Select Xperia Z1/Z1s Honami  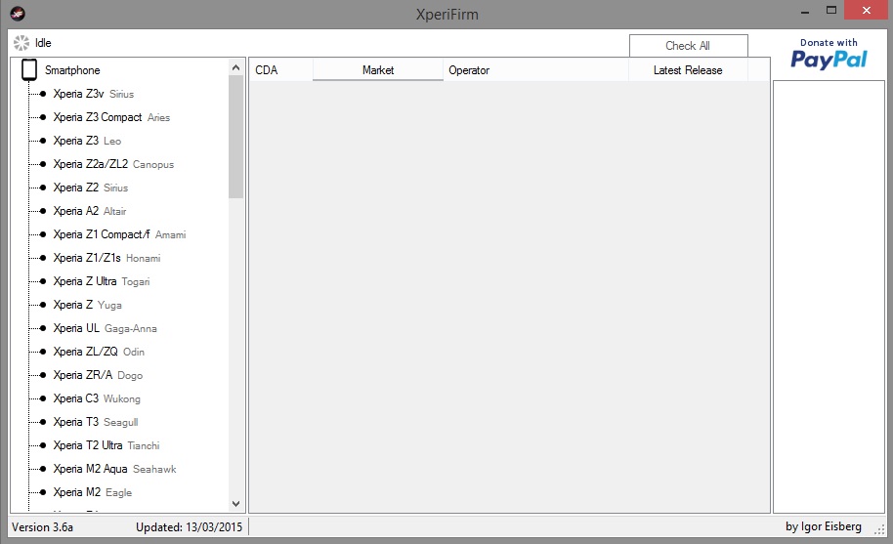[107, 258]
